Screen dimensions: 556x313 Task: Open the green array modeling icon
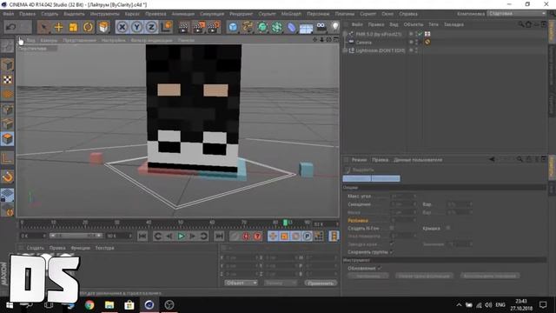(x=276, y=27)
